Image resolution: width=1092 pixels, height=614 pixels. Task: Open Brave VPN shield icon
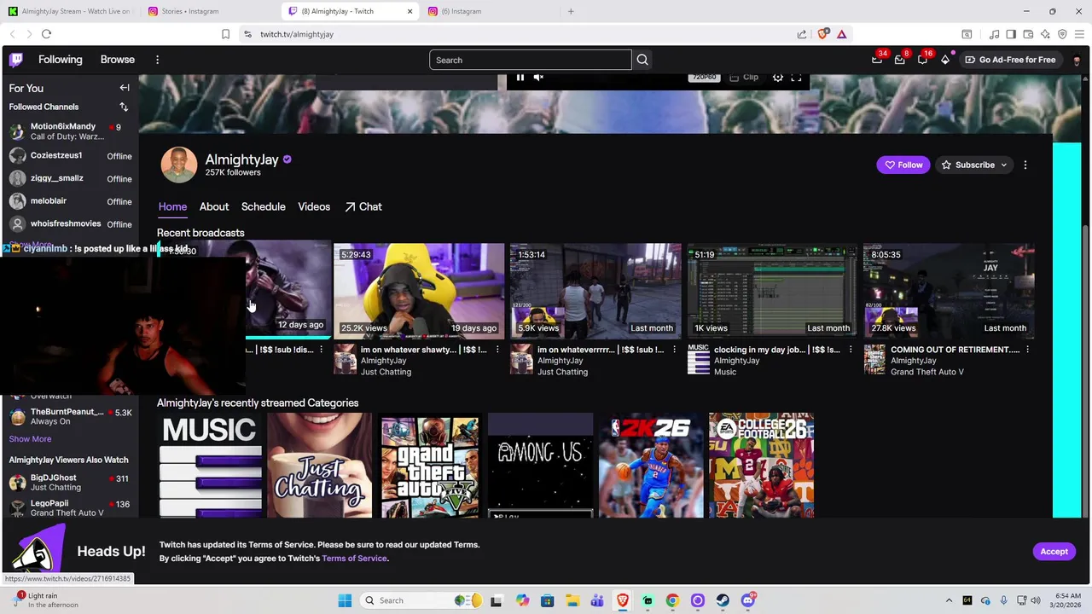1062,34
